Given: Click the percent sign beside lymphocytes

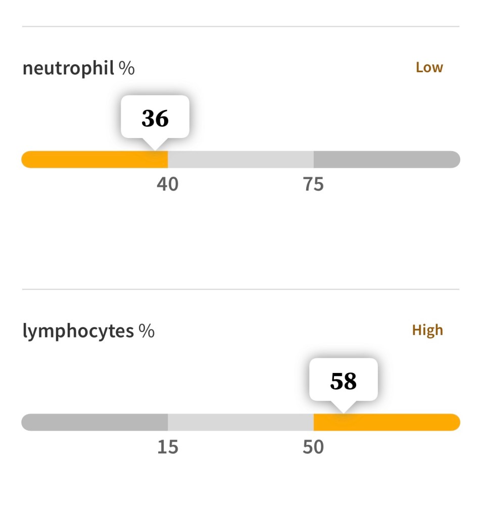Looking at the screenshot, I should point(147,331).
